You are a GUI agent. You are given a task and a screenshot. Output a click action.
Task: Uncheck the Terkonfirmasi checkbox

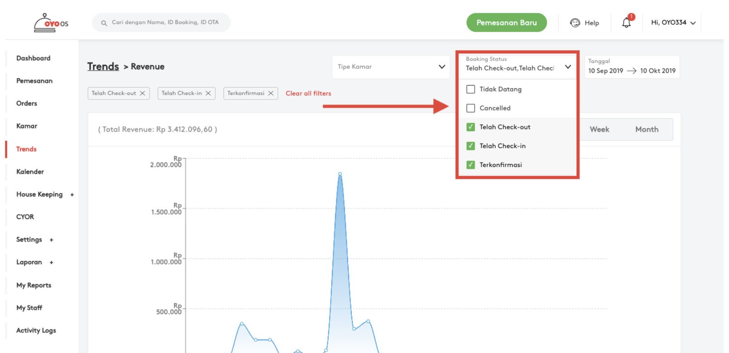pos(471,165)
